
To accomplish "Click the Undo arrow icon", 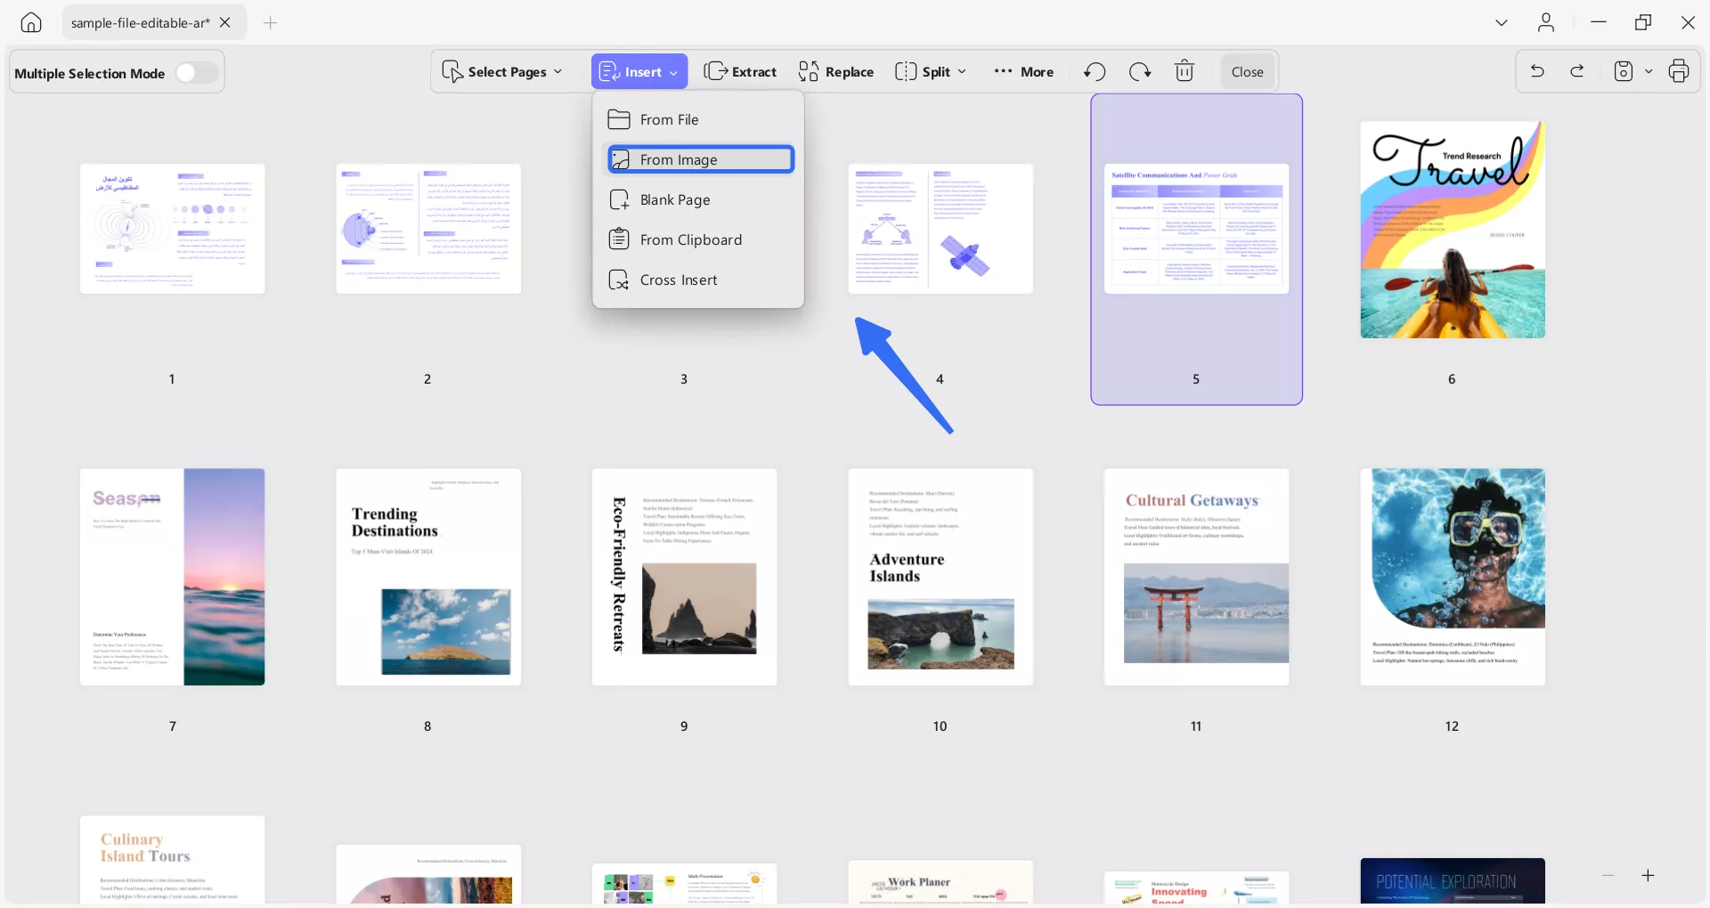I will [x=1537, y=71].
